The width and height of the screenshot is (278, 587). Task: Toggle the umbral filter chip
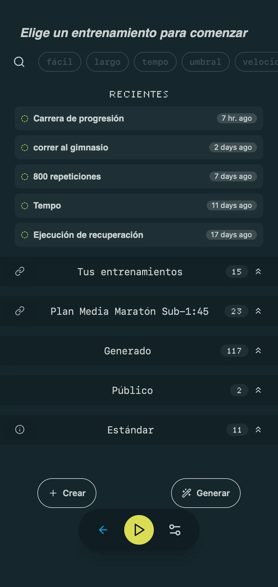[x=205, y=62]
